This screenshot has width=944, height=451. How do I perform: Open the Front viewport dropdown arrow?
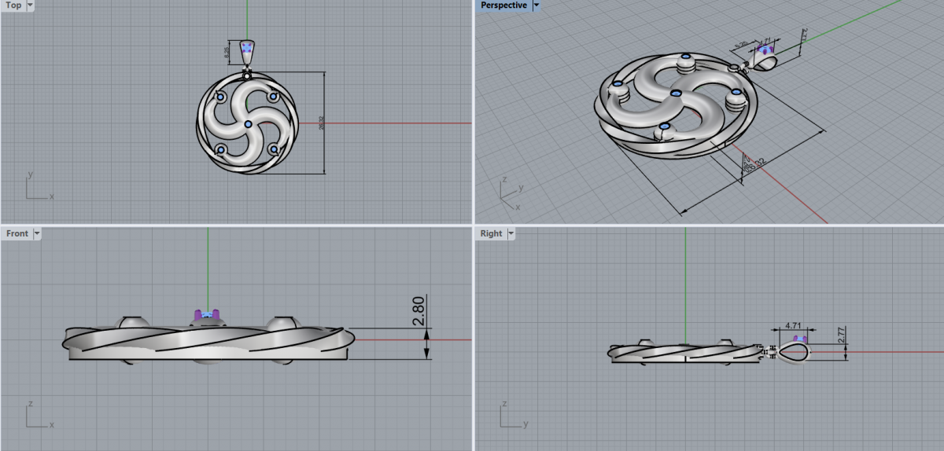click(37, 233)
